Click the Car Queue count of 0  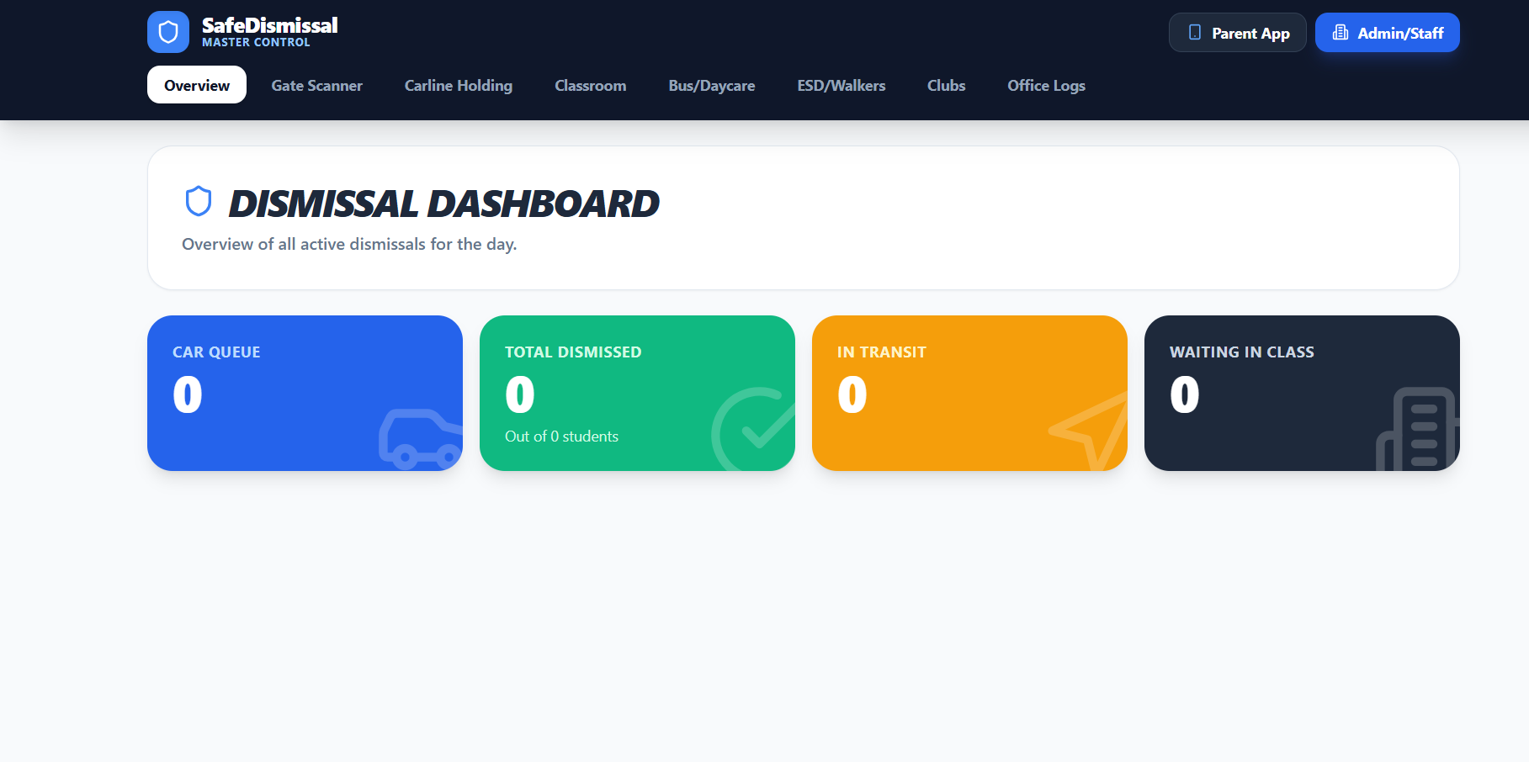(188, 394)
